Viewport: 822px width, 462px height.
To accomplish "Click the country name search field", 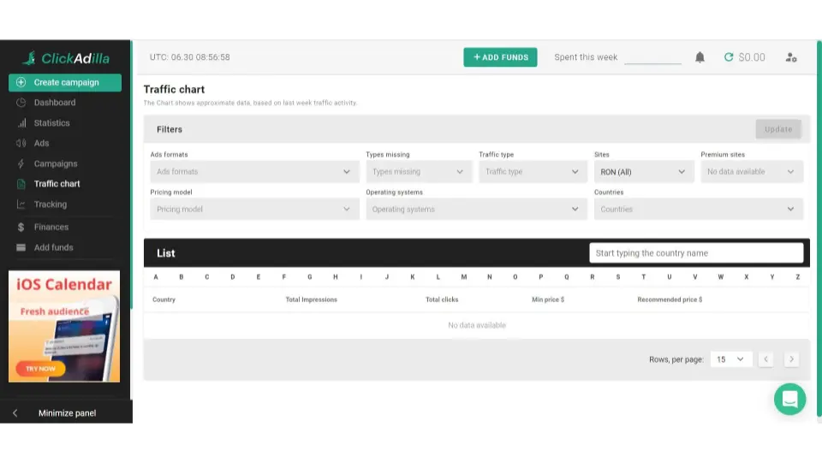I will 695,253.
